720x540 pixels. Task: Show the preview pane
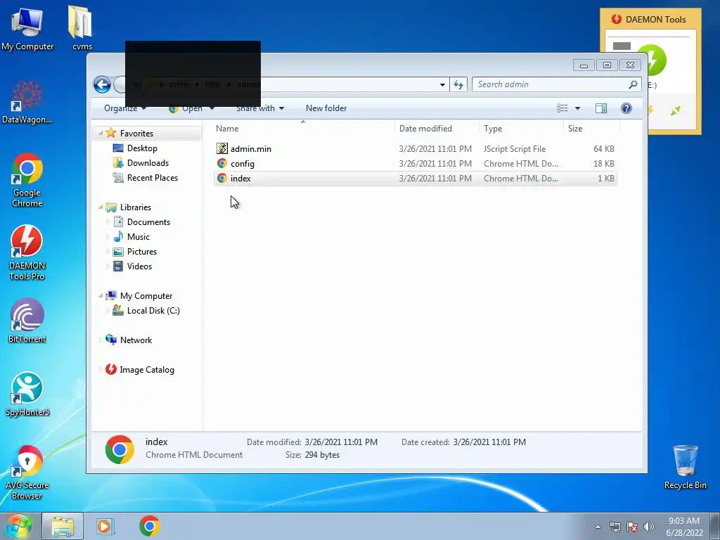click(600, 108)
